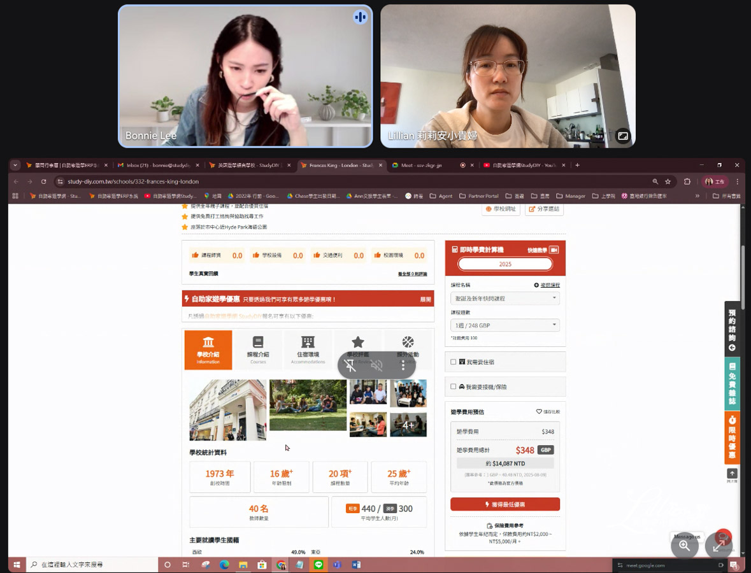
Task: Click the audio indicator on Bonnie Lee's tile
Action: [x=360, y=17]
